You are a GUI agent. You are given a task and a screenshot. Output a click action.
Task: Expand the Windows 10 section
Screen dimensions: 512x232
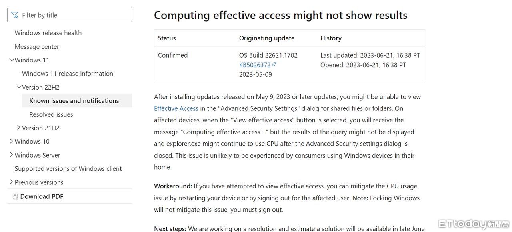pyautogui.click(x=12, y=142)
